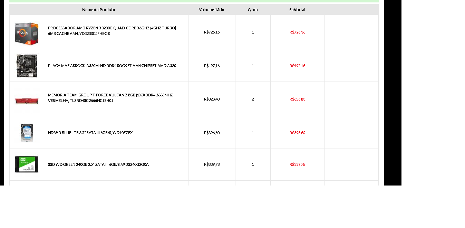Open the HD WD BLUE 1TB product name

coord(90,133)
